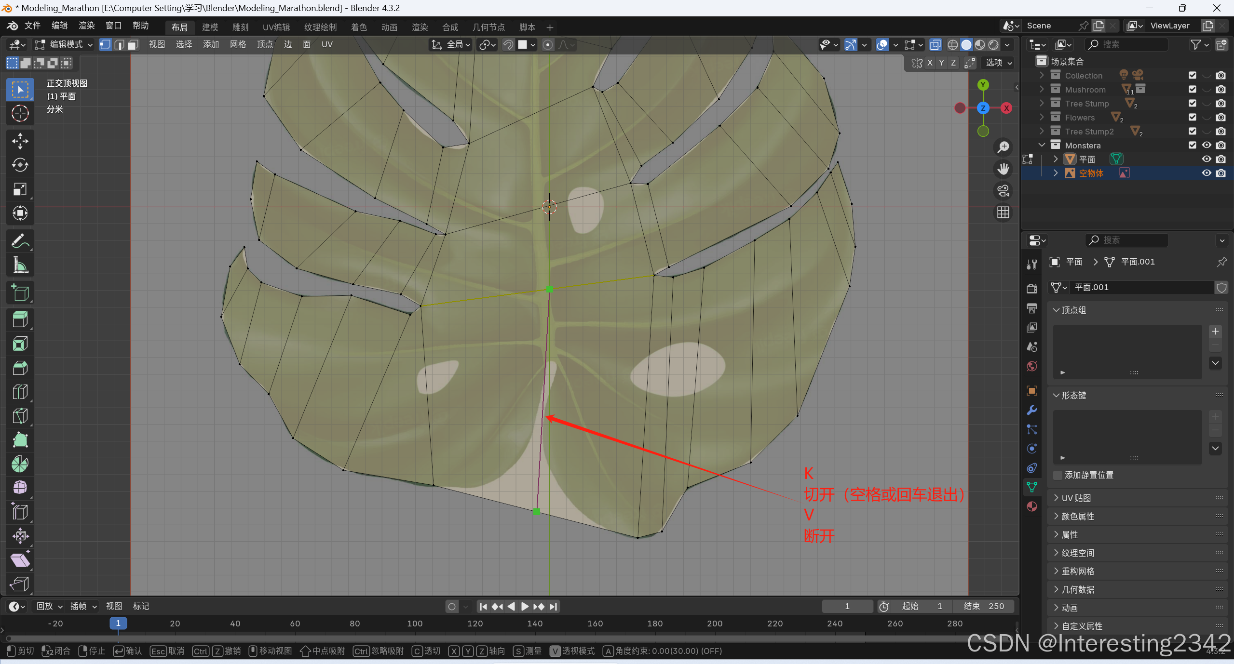Image resolution: width=1234 pixels, height=664 pixels.
Task: Activate the Measure tool
Action: pyautogui.click(x=20, y=266)
